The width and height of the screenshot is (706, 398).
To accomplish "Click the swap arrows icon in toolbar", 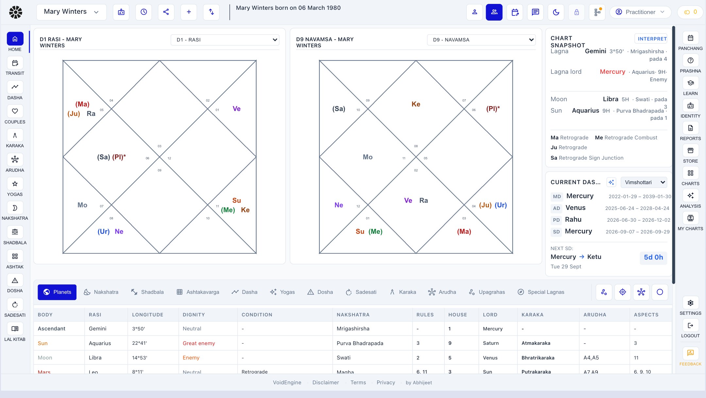I will [211, 12].
